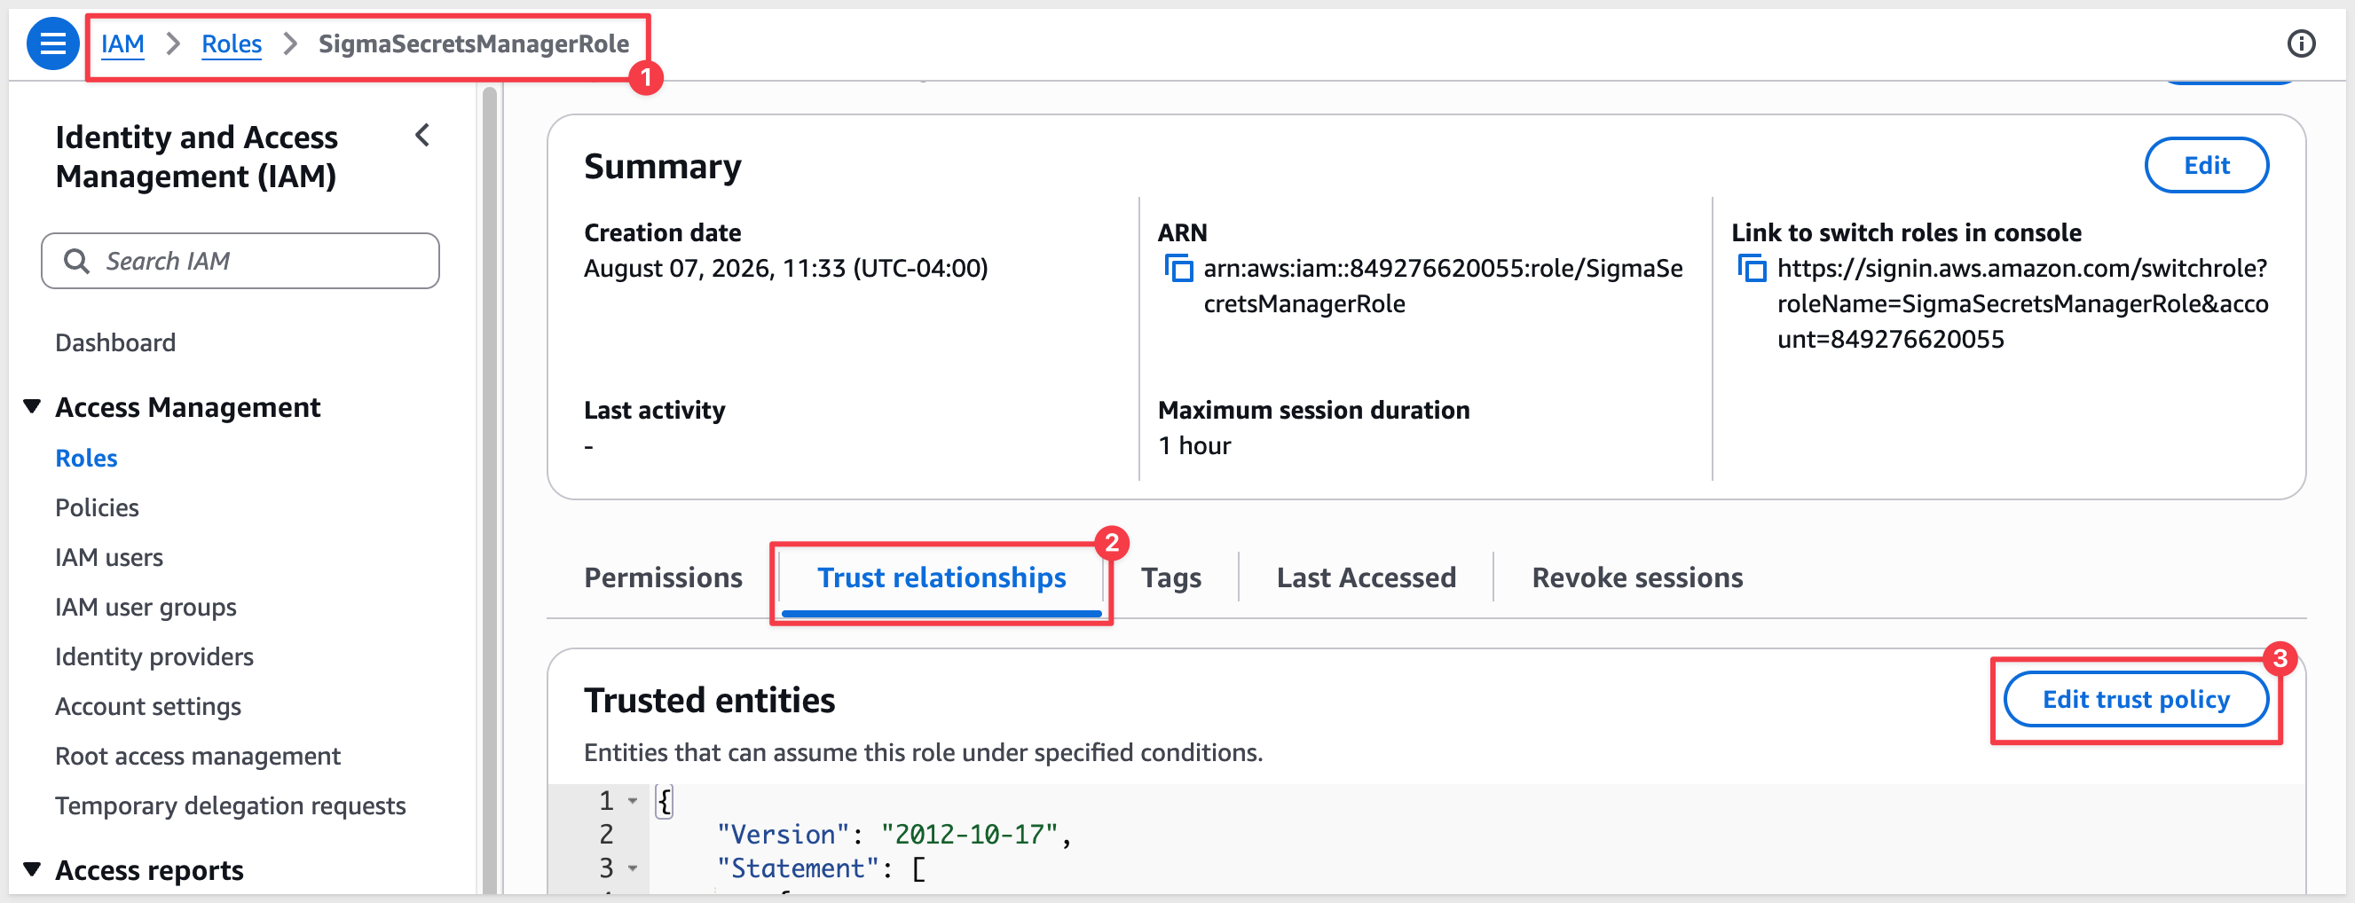This screenshot has height=903, width=2355.
Task: Open Root access management page
Action: pos(198,756)
